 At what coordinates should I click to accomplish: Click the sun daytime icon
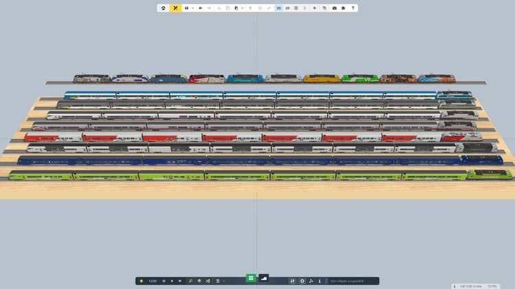141,281
